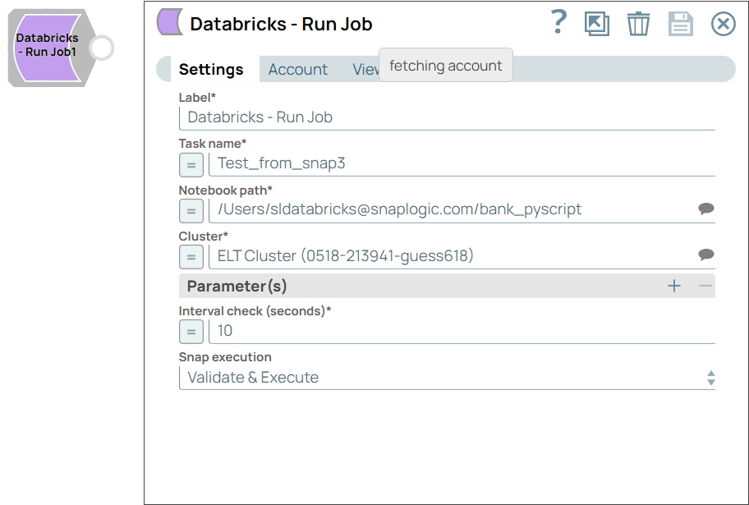Click the pop-out settings window icon
This screenshot has height=505, width=749.
(597, 24)
